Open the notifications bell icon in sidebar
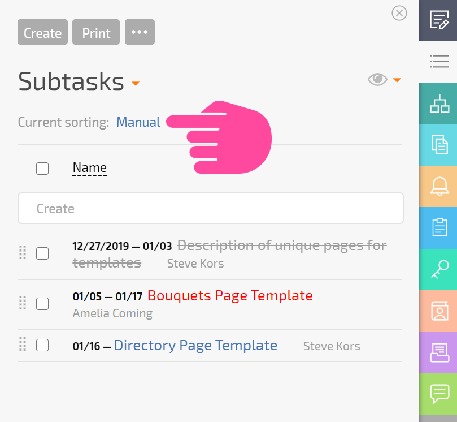 [x=438, y=187]
